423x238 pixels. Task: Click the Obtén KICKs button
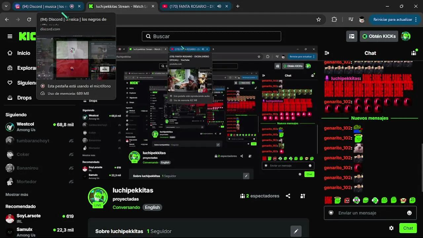tap(379, 36)
